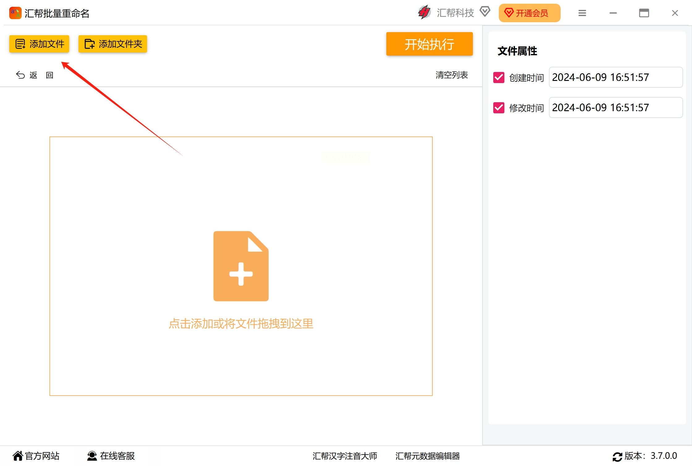Click the 修改时间 date input field
The width and height of the screenshot is (692, 466).
point(615,107)
